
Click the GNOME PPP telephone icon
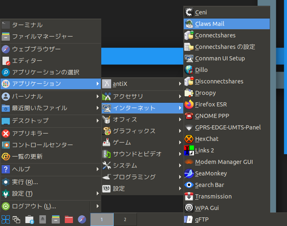click(x=189, y=116)
